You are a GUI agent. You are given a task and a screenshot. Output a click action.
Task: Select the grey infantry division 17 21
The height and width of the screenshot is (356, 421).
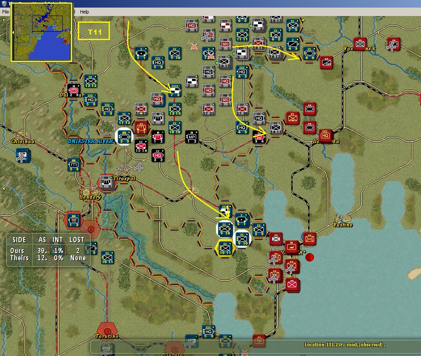pos(209,109)
